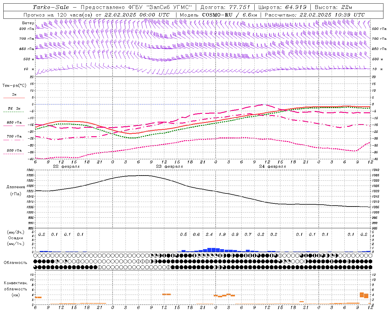Image resolution: width=388 pixels, height=310 pixels.
Task: Click the 10 м wind level label on the left
Action: 29,69
